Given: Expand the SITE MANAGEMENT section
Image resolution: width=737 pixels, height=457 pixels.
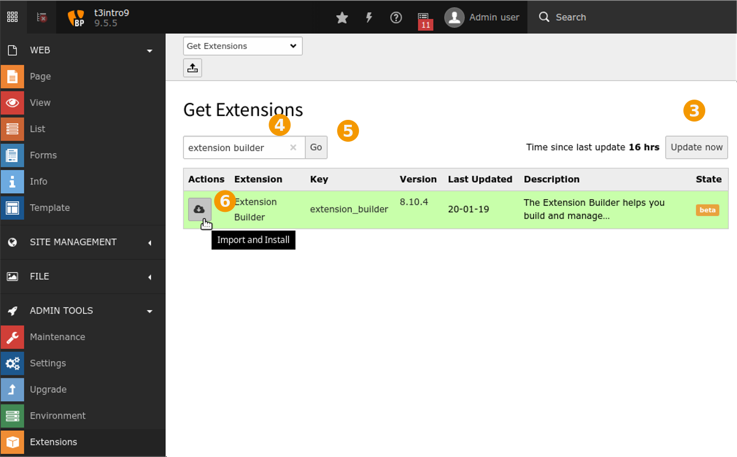Looking at the screenshot, I should [x=149, y=242].
